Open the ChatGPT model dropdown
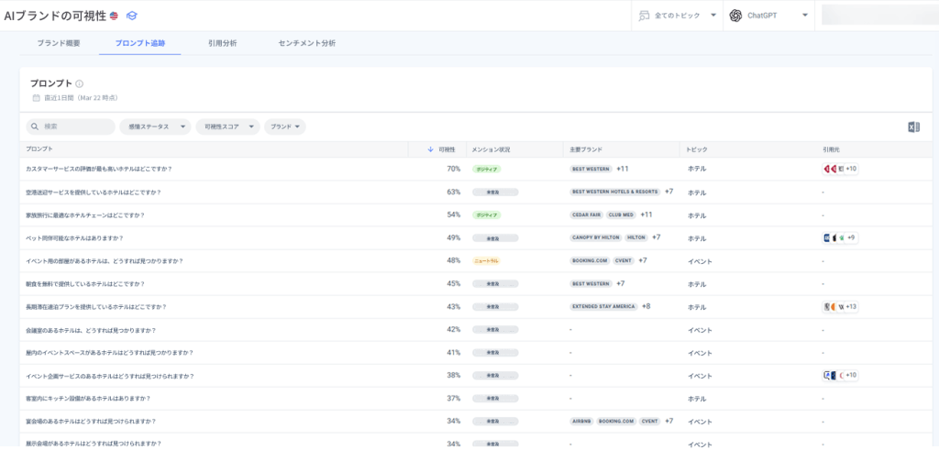The width and height of the screenshot is (939, 450). pyautogui.click(x=769, y=16)
